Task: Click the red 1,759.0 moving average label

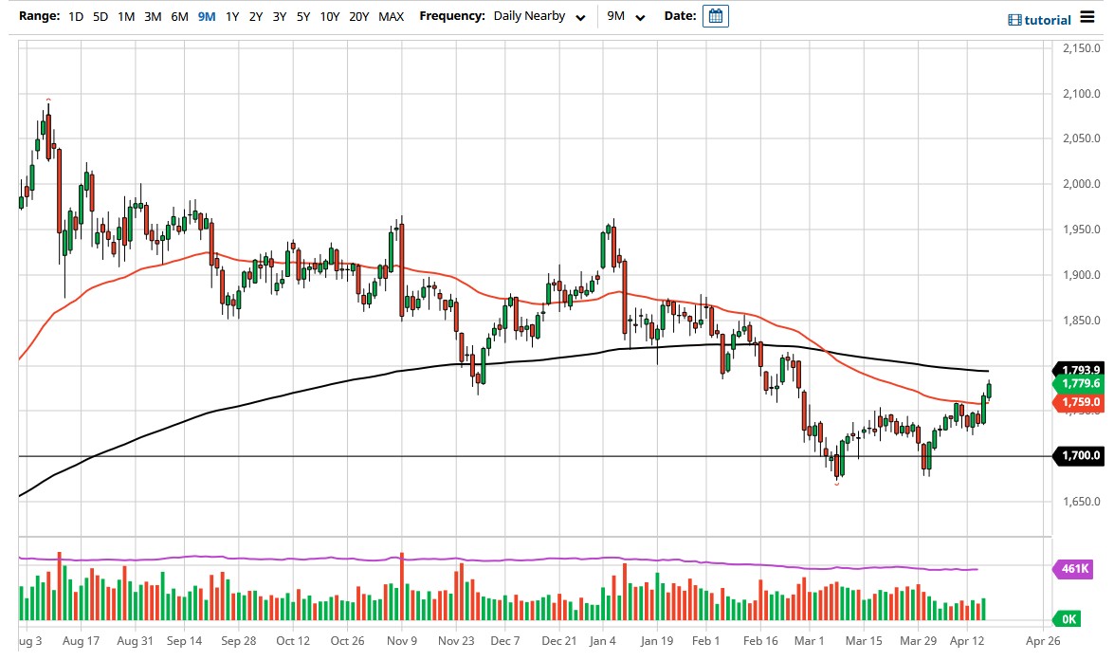Action: 1081,402
